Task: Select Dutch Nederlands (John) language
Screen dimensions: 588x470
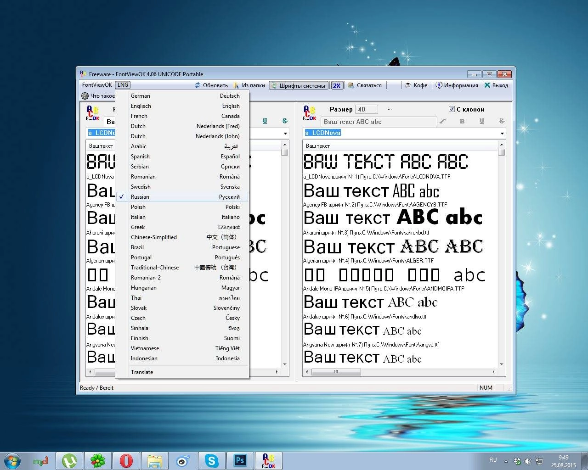Action: (x=182, y=136)
